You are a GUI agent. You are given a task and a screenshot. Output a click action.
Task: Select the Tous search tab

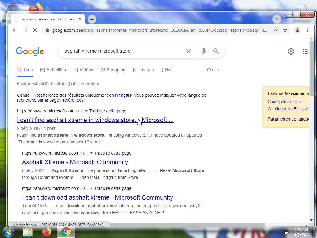(x=25, y=70)
